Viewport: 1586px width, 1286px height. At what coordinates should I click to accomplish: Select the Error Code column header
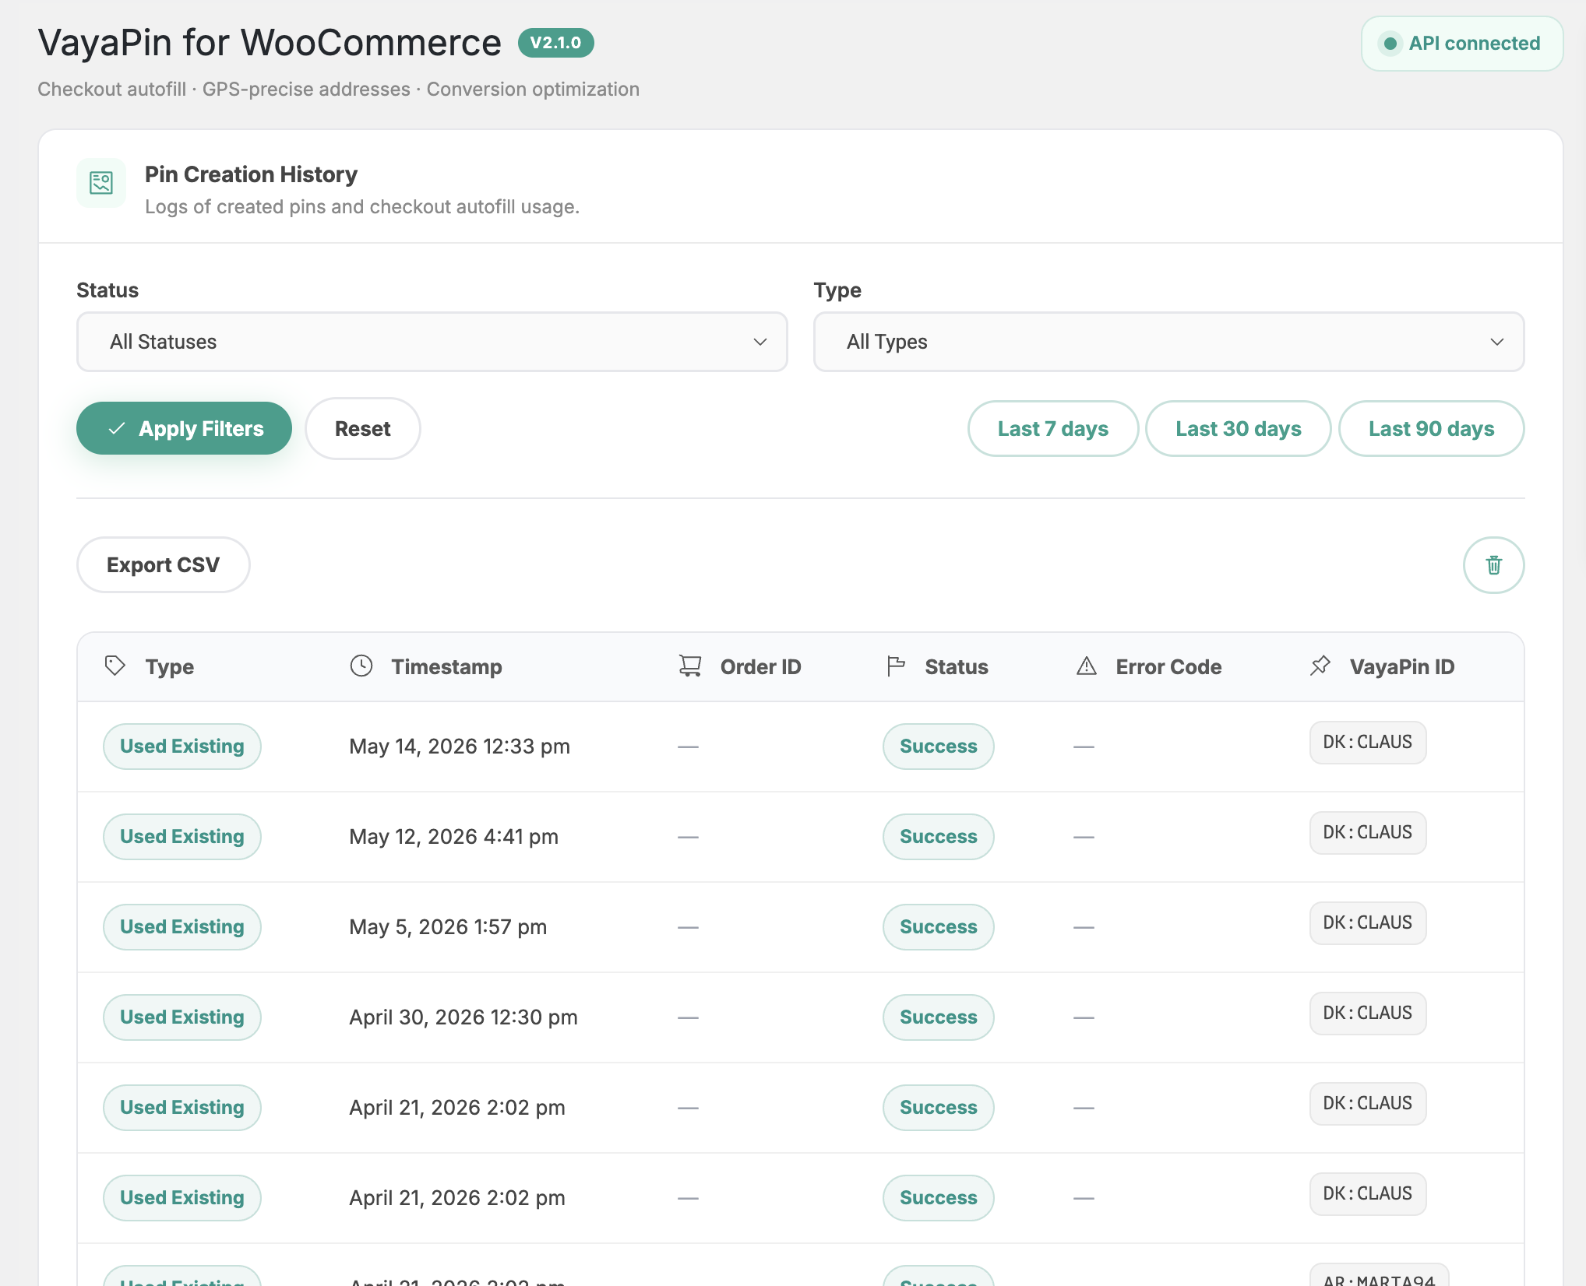(x=1168, y=666)
